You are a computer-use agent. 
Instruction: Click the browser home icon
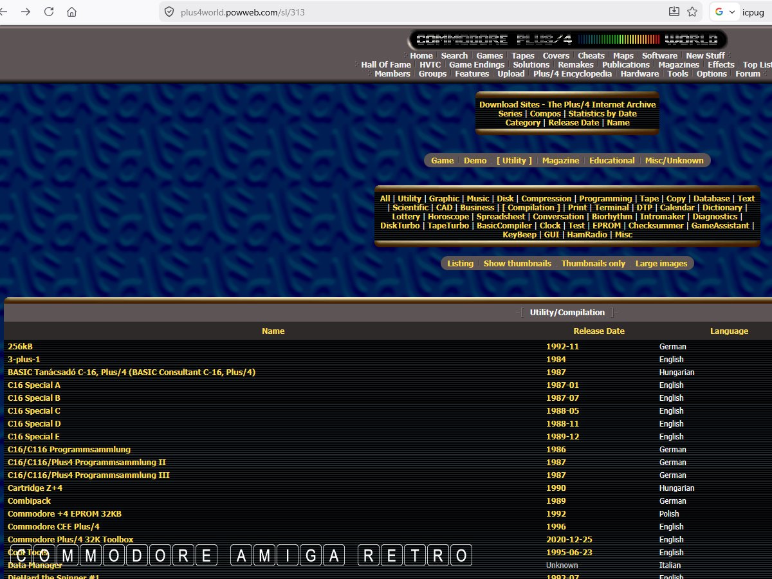pos(72,12)
